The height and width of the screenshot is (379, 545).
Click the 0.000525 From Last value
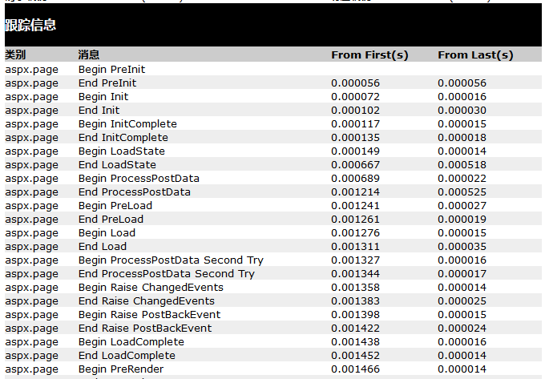coord(462,192)
